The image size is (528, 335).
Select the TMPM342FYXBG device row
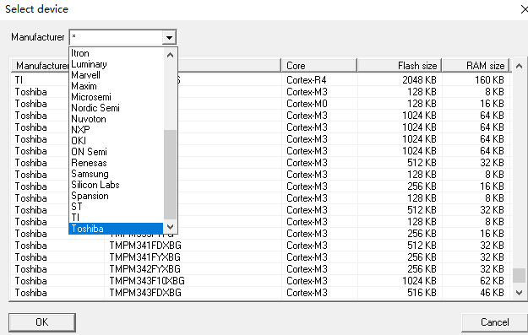pos(262,269)
